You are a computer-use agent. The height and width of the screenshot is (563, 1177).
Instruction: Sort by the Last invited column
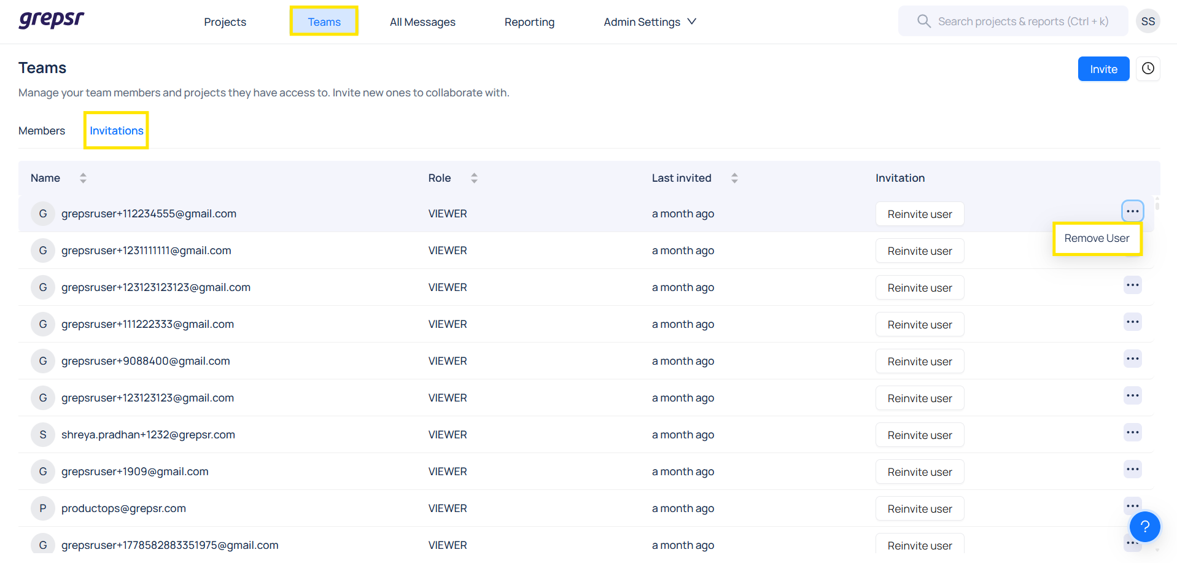(x=734, y=178)
